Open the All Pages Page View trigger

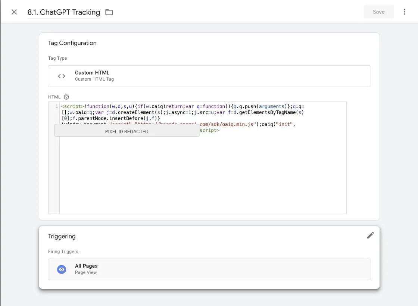click(209, 269)
